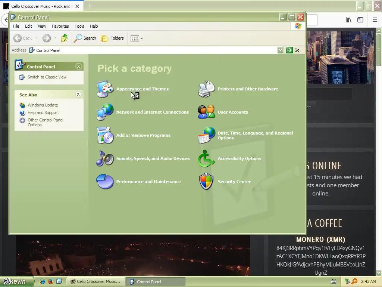Launch Internet Explorer from Quick Launch
382x287 pixels.
(x=43, y=282)
